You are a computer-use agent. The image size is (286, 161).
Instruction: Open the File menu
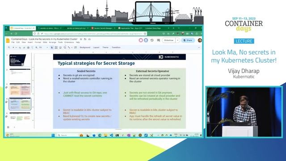[13, 42]
